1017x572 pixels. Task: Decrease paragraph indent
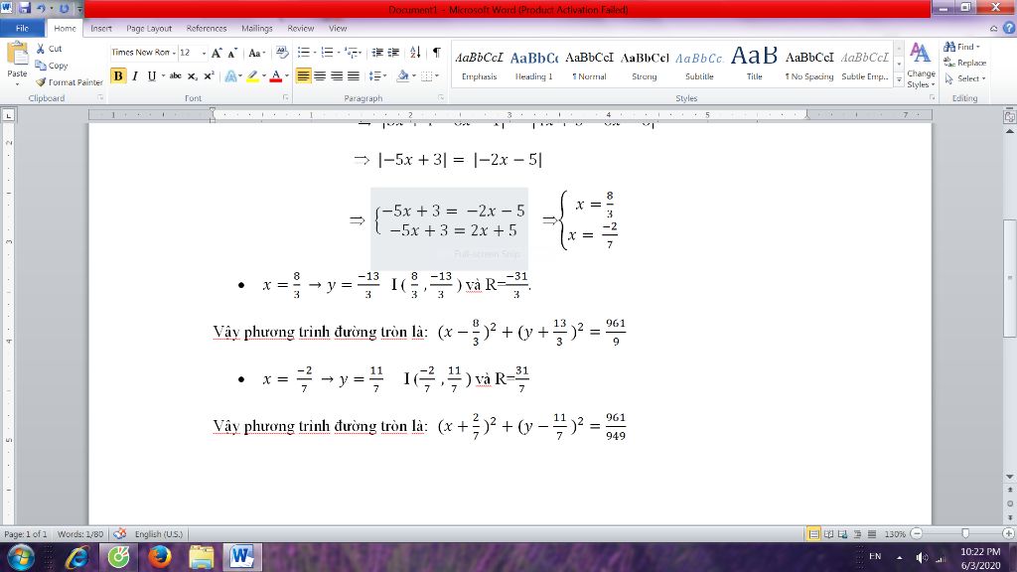click(377, 53)
